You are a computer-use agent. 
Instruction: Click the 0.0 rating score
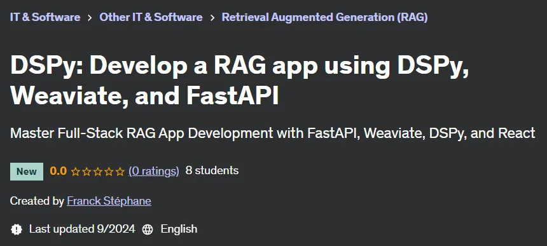tap(59, 171)
